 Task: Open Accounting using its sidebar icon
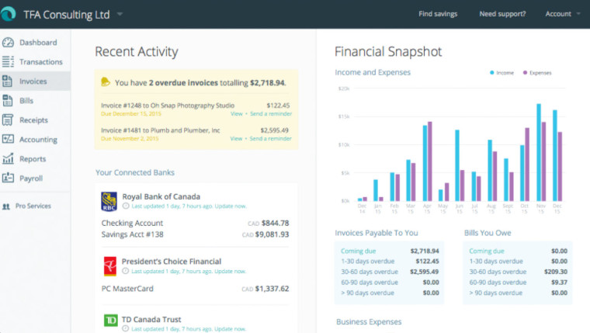tap(8, 140)
